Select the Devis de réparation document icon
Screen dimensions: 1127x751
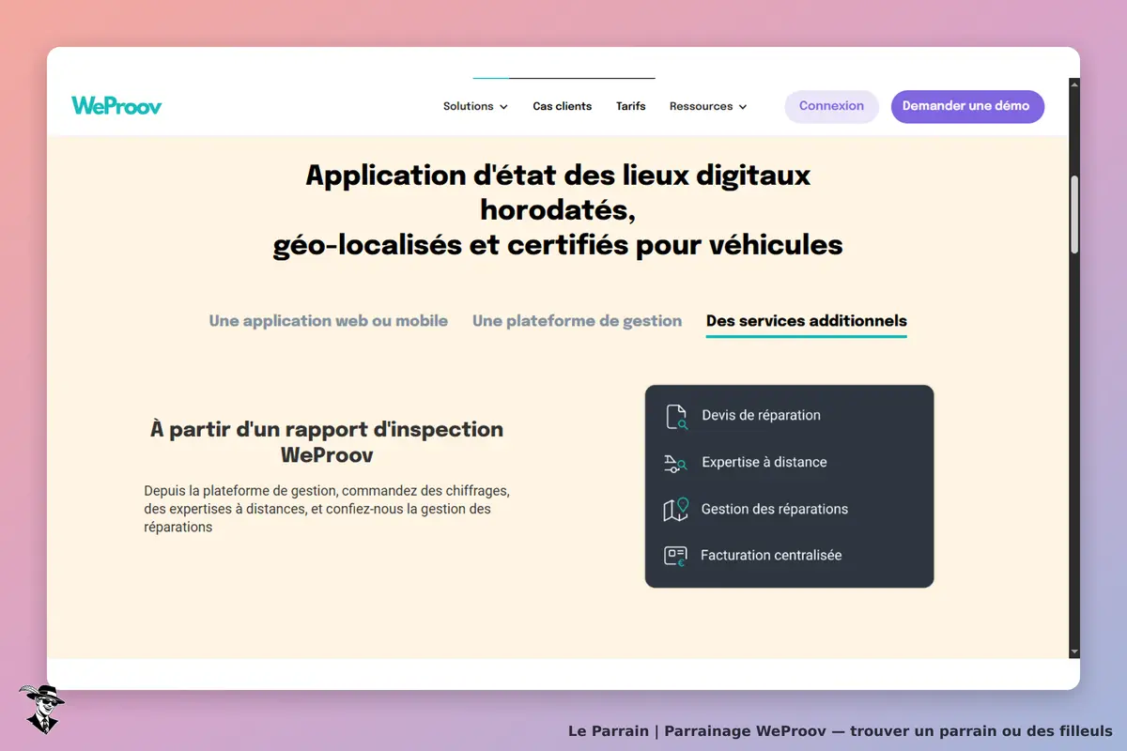click(676, 417)
